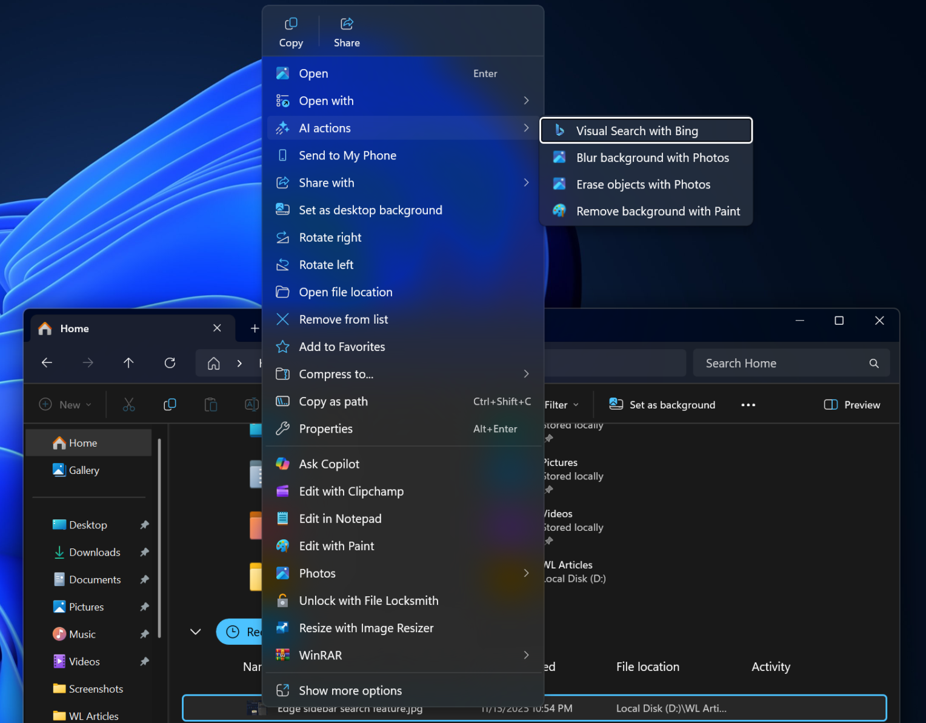926x723 pixels.
Task: Select Resize with Image Resizer
Action: click(366, 628)
